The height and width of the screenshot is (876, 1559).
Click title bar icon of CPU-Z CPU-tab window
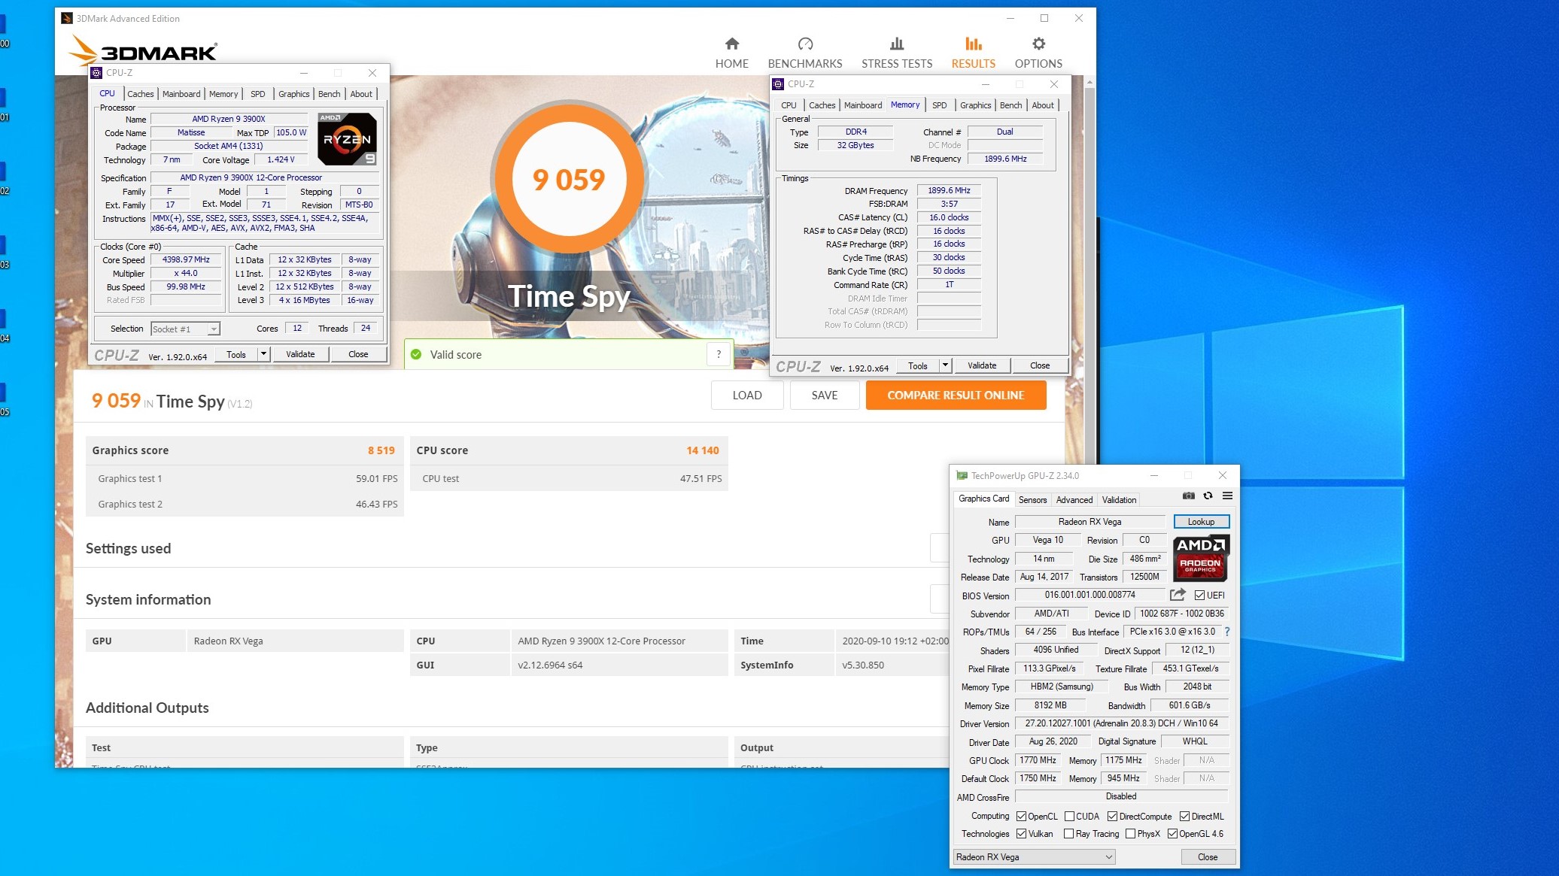[x=96, y=73]
